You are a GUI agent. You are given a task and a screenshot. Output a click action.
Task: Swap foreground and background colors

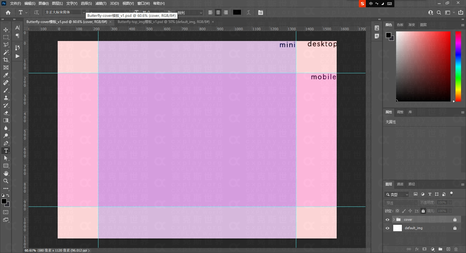click(x=8, y=195)
